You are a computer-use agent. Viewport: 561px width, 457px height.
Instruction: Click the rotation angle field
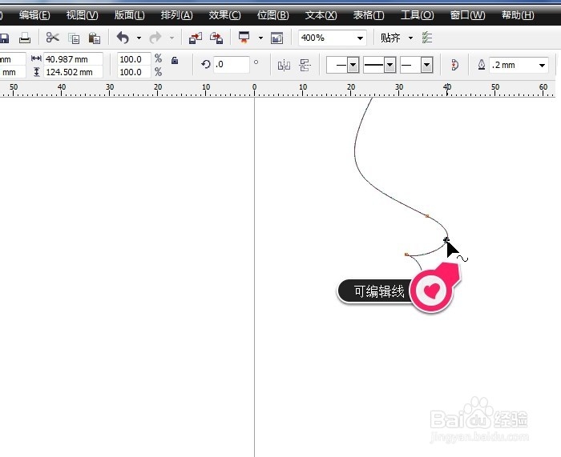tap(232, 64)
